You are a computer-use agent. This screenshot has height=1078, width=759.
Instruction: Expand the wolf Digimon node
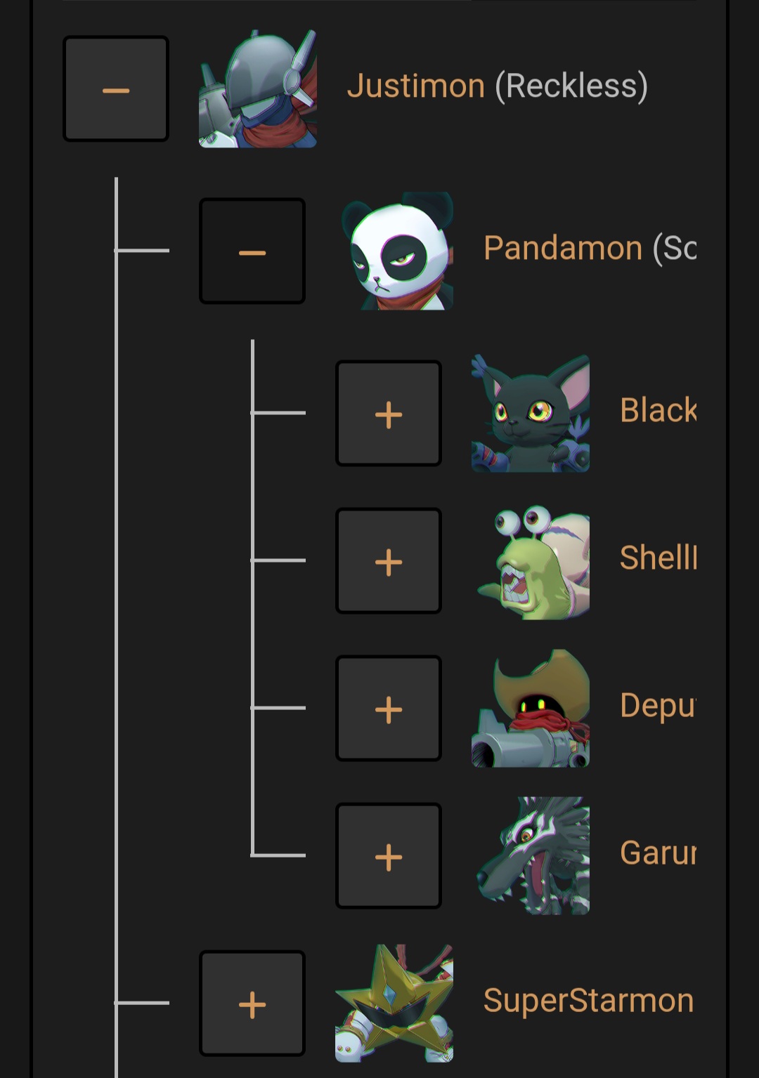pyautogui.click(x=389, y=856)
